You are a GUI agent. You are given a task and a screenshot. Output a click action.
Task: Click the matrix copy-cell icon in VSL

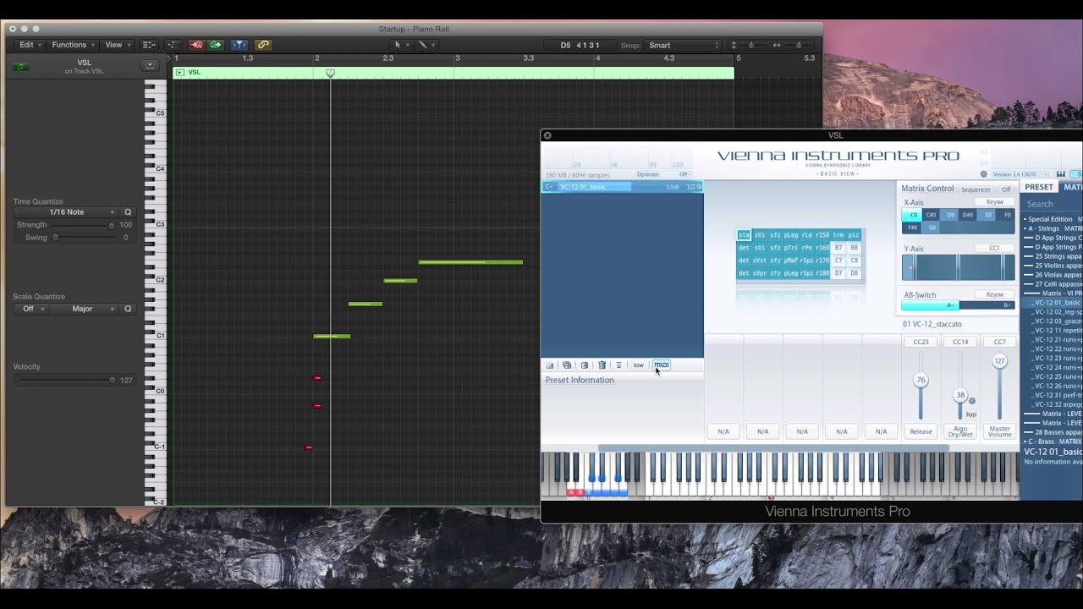(x=584, y=365)
